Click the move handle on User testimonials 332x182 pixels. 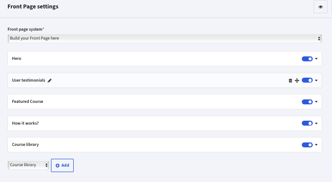pyautogui.click(x=297, y=81)
